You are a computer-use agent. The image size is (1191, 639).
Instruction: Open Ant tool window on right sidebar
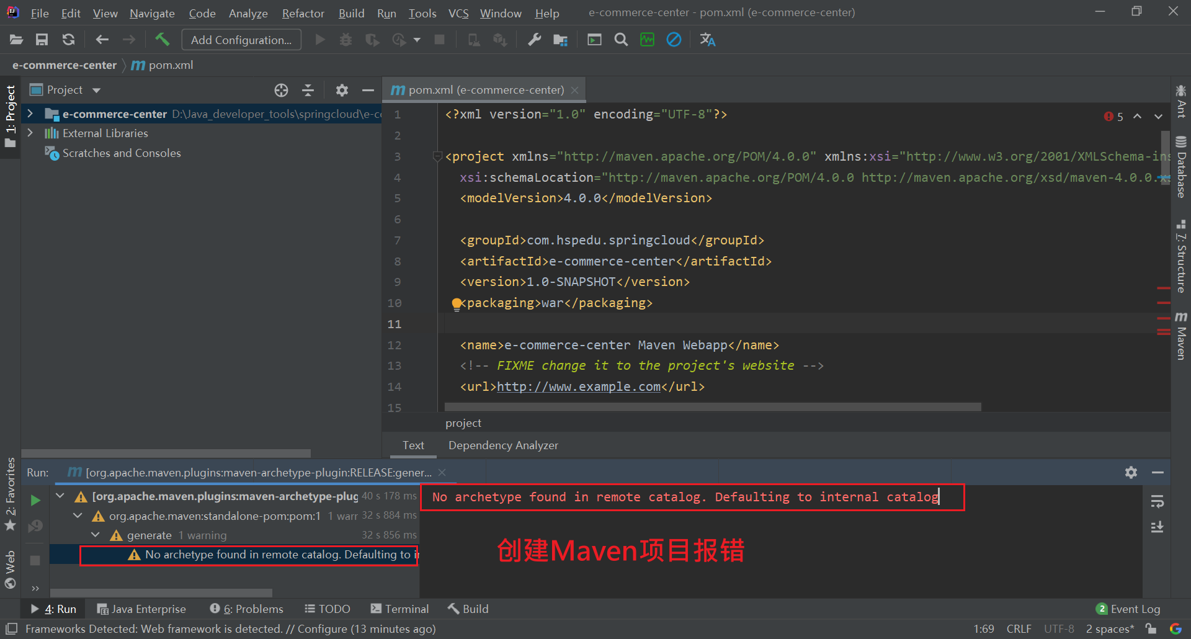(1181, 101)
